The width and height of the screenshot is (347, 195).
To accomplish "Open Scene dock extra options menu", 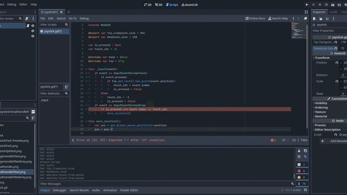I will [x=33, y=19].
